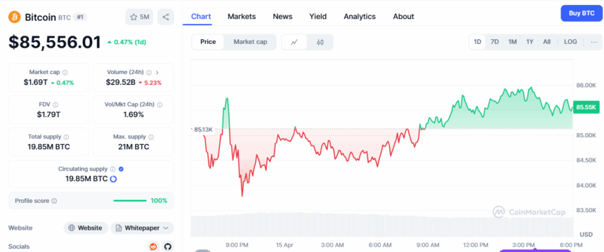Click the $29.52B volume value
The height and width of the screenshot is (252, 604).
coord(121,82)
